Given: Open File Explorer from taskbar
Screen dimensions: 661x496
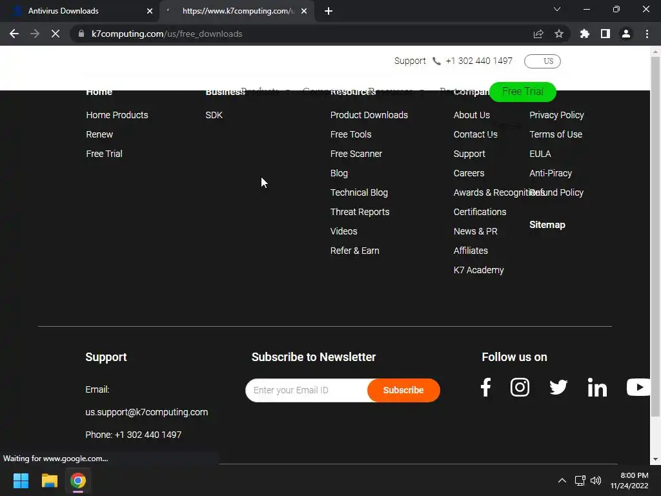Looking at the screenshot, I should [49, 480].
